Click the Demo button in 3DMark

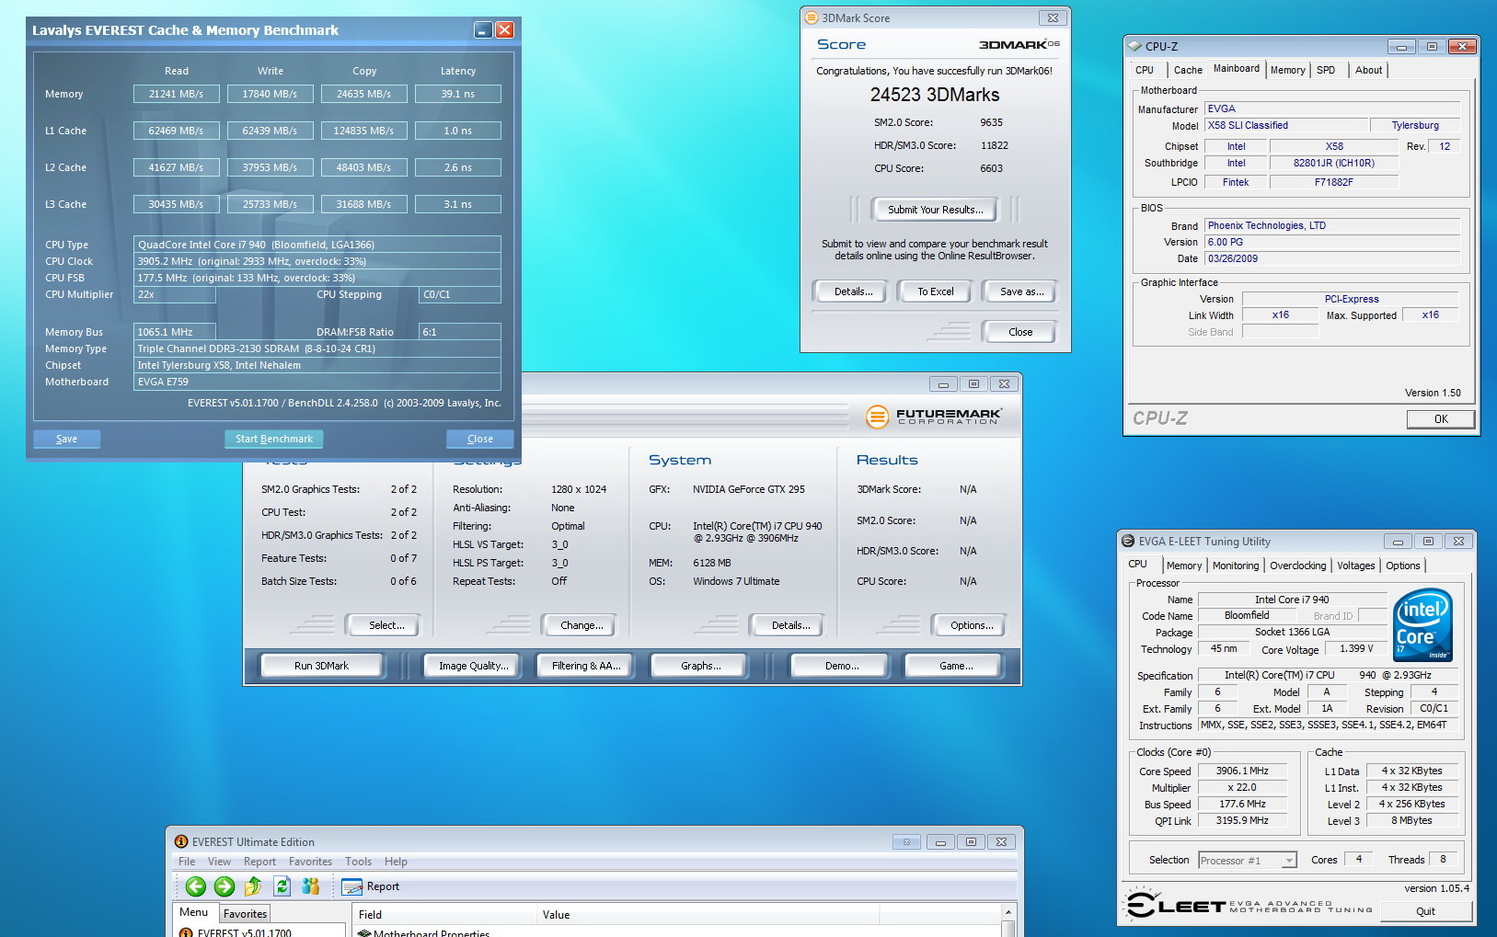coord(842,666)
